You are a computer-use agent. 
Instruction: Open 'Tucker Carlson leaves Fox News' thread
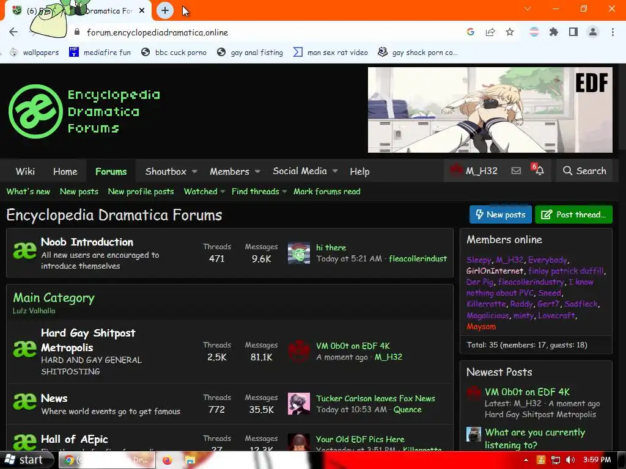tap(376, 398)
